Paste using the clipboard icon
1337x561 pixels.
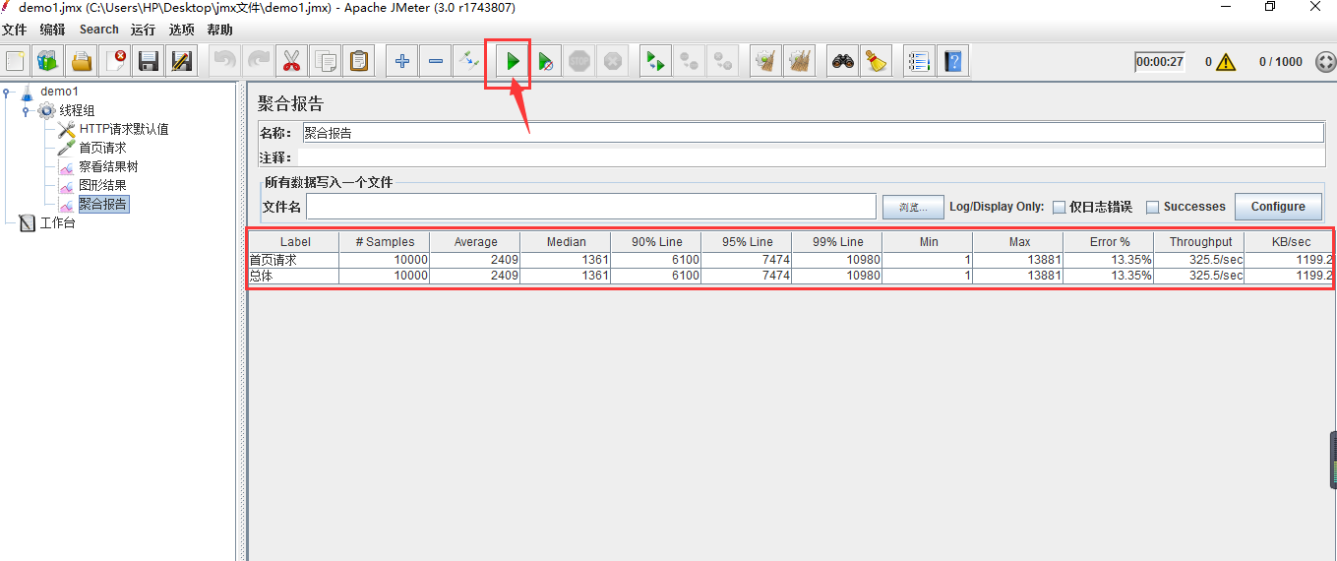click(x=359, y=61)
